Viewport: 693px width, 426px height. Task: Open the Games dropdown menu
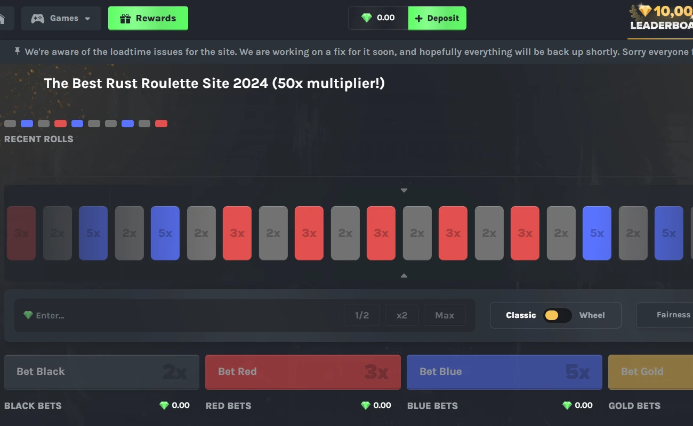click(x=61, y=18)
